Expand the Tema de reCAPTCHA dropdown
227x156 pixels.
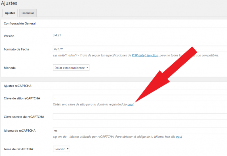pos(61,149)
